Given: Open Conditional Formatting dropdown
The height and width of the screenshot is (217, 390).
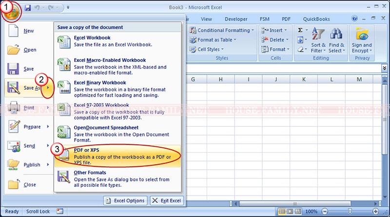Looking at the screenshot, I should pos(222,30).
